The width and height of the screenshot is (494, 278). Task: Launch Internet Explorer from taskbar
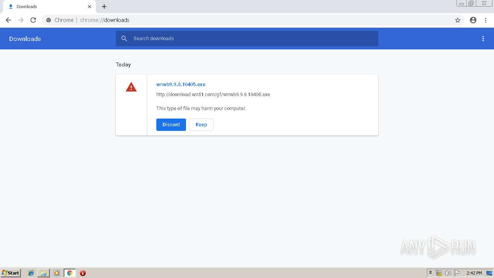tap(31, 273)
